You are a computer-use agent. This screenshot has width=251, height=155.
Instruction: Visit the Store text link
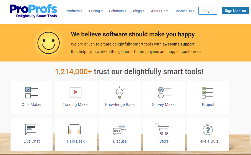pos(164,141)
